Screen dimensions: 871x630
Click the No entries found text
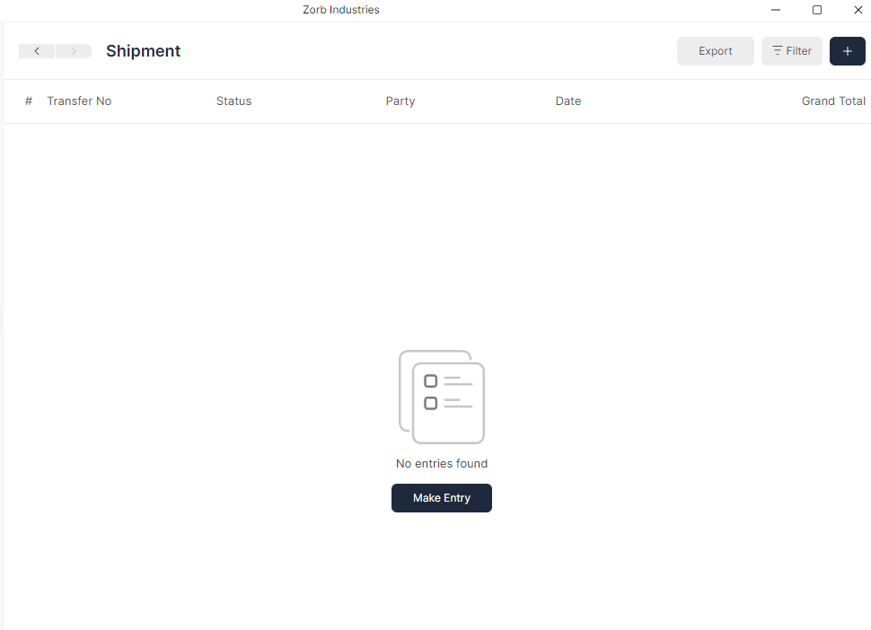click(x=441, y=463)
